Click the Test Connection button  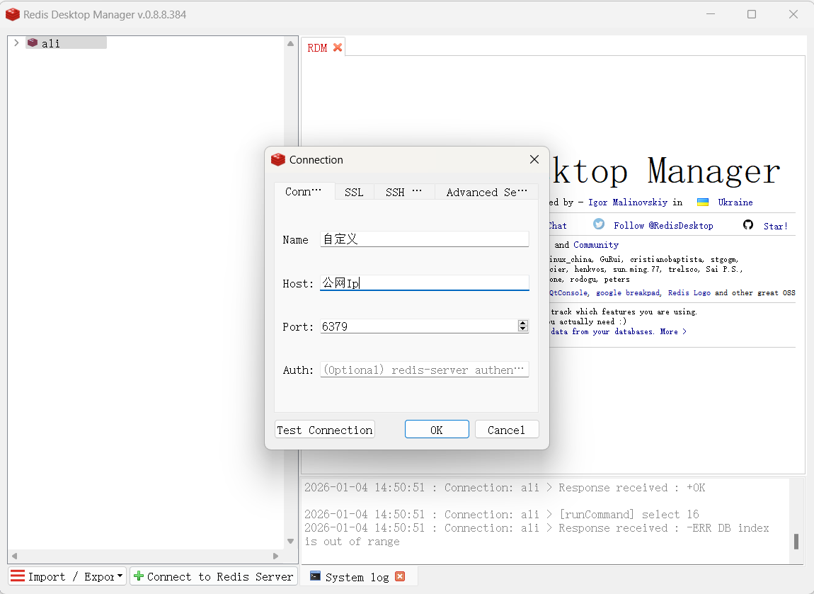(x=324, y=430)
